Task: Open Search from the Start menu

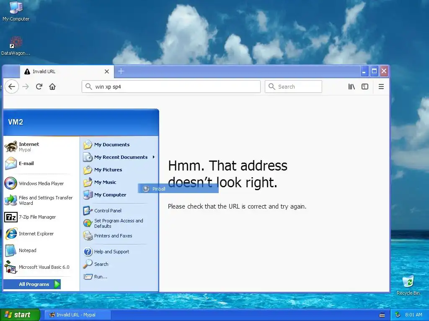Action: (x=119, y=264)
